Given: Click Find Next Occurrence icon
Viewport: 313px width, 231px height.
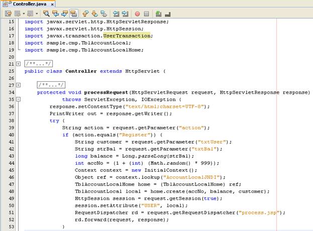Looking at the screenshot, I should pyautogui.click(x=64, y=14).
